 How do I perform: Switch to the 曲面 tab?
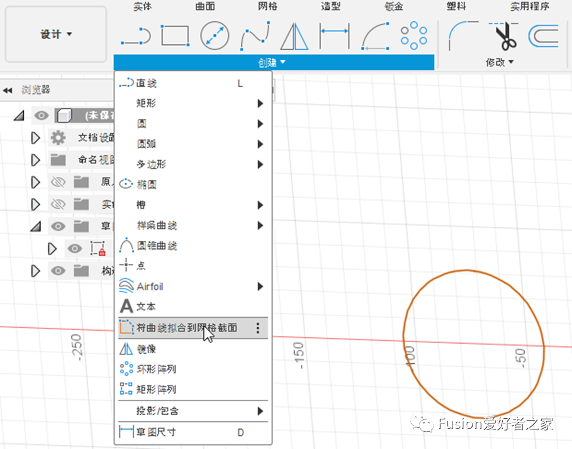coord(205,7)
